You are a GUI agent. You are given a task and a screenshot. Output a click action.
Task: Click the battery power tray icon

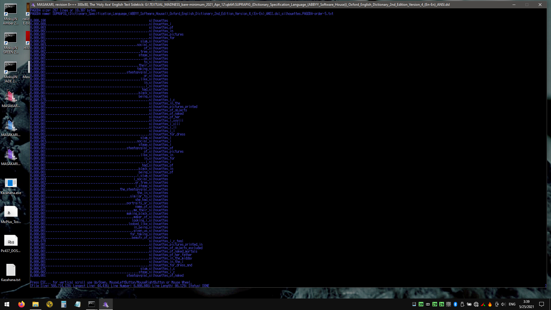click(469, 304)
